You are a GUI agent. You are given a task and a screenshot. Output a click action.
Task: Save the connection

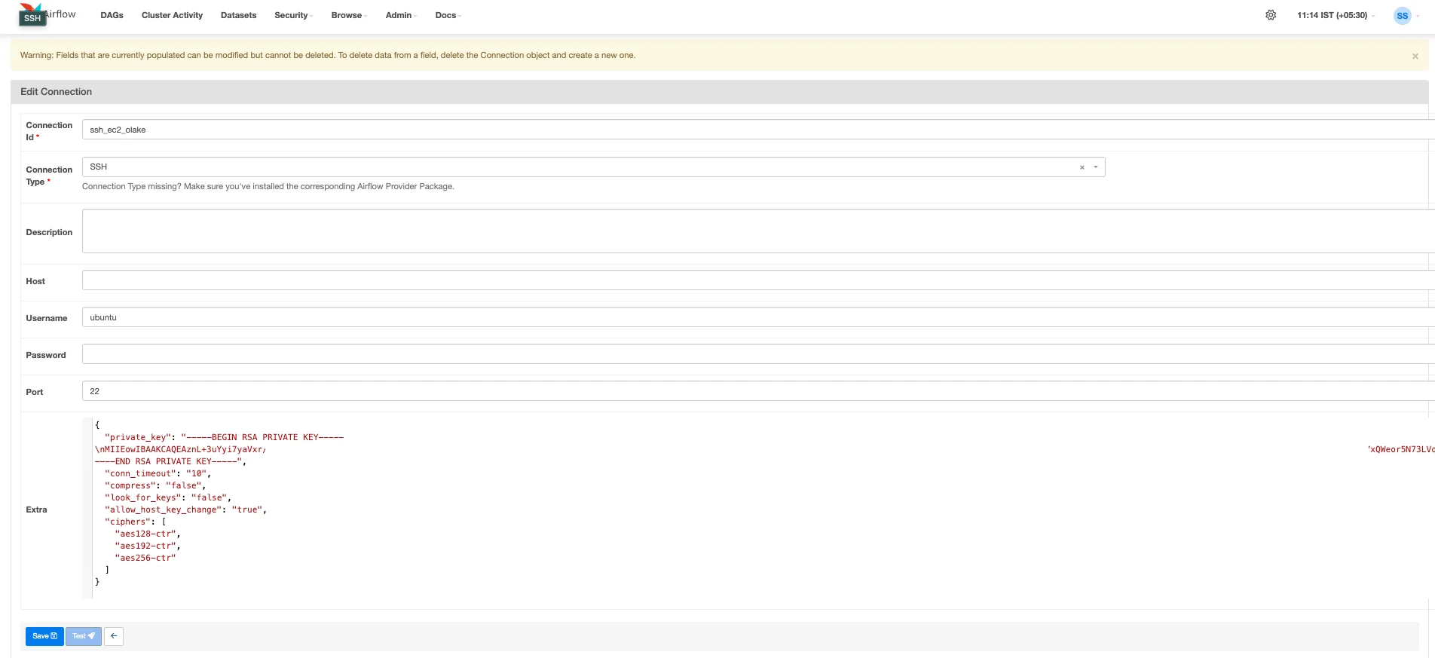[x=44, y=636]
